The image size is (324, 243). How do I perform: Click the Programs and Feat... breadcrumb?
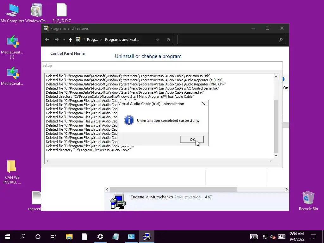pyautogui.click(x=122, y=40)
